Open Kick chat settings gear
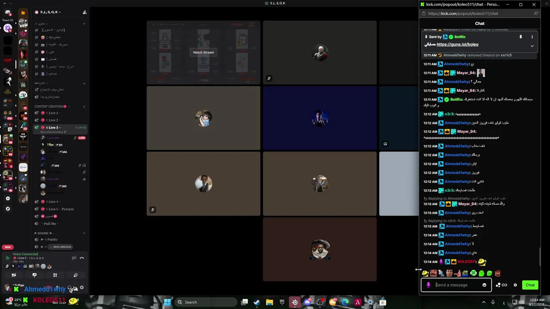This screenshot has height=309, width=550. (x=515, y=285)
